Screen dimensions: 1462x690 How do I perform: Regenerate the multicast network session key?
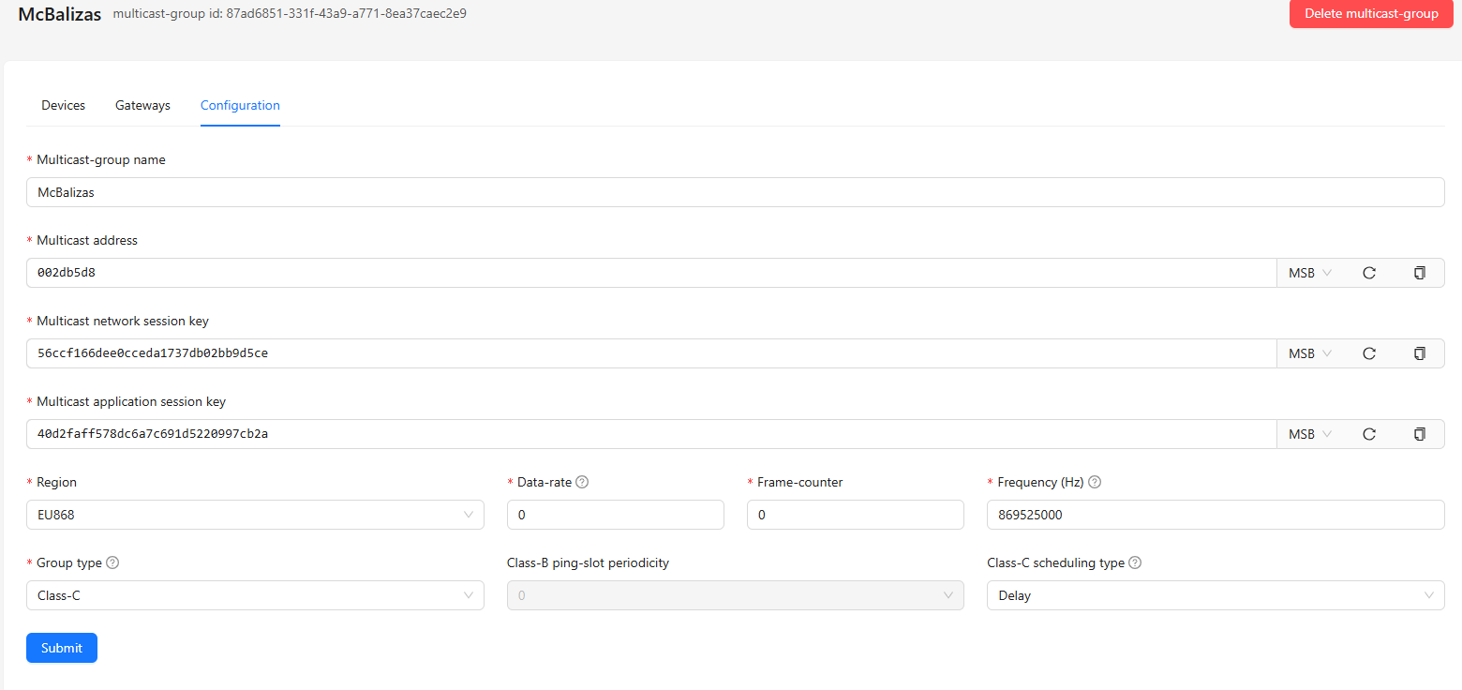tap(1368, 353)
